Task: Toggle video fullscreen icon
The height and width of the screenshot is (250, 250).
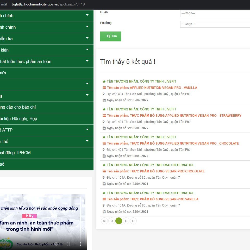Action: (x=68, y=244)
